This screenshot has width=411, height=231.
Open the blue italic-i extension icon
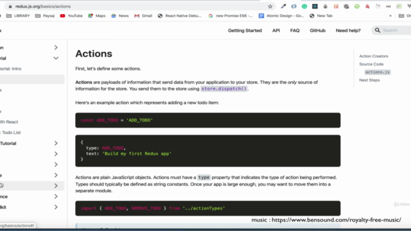(x=294, y=6)
